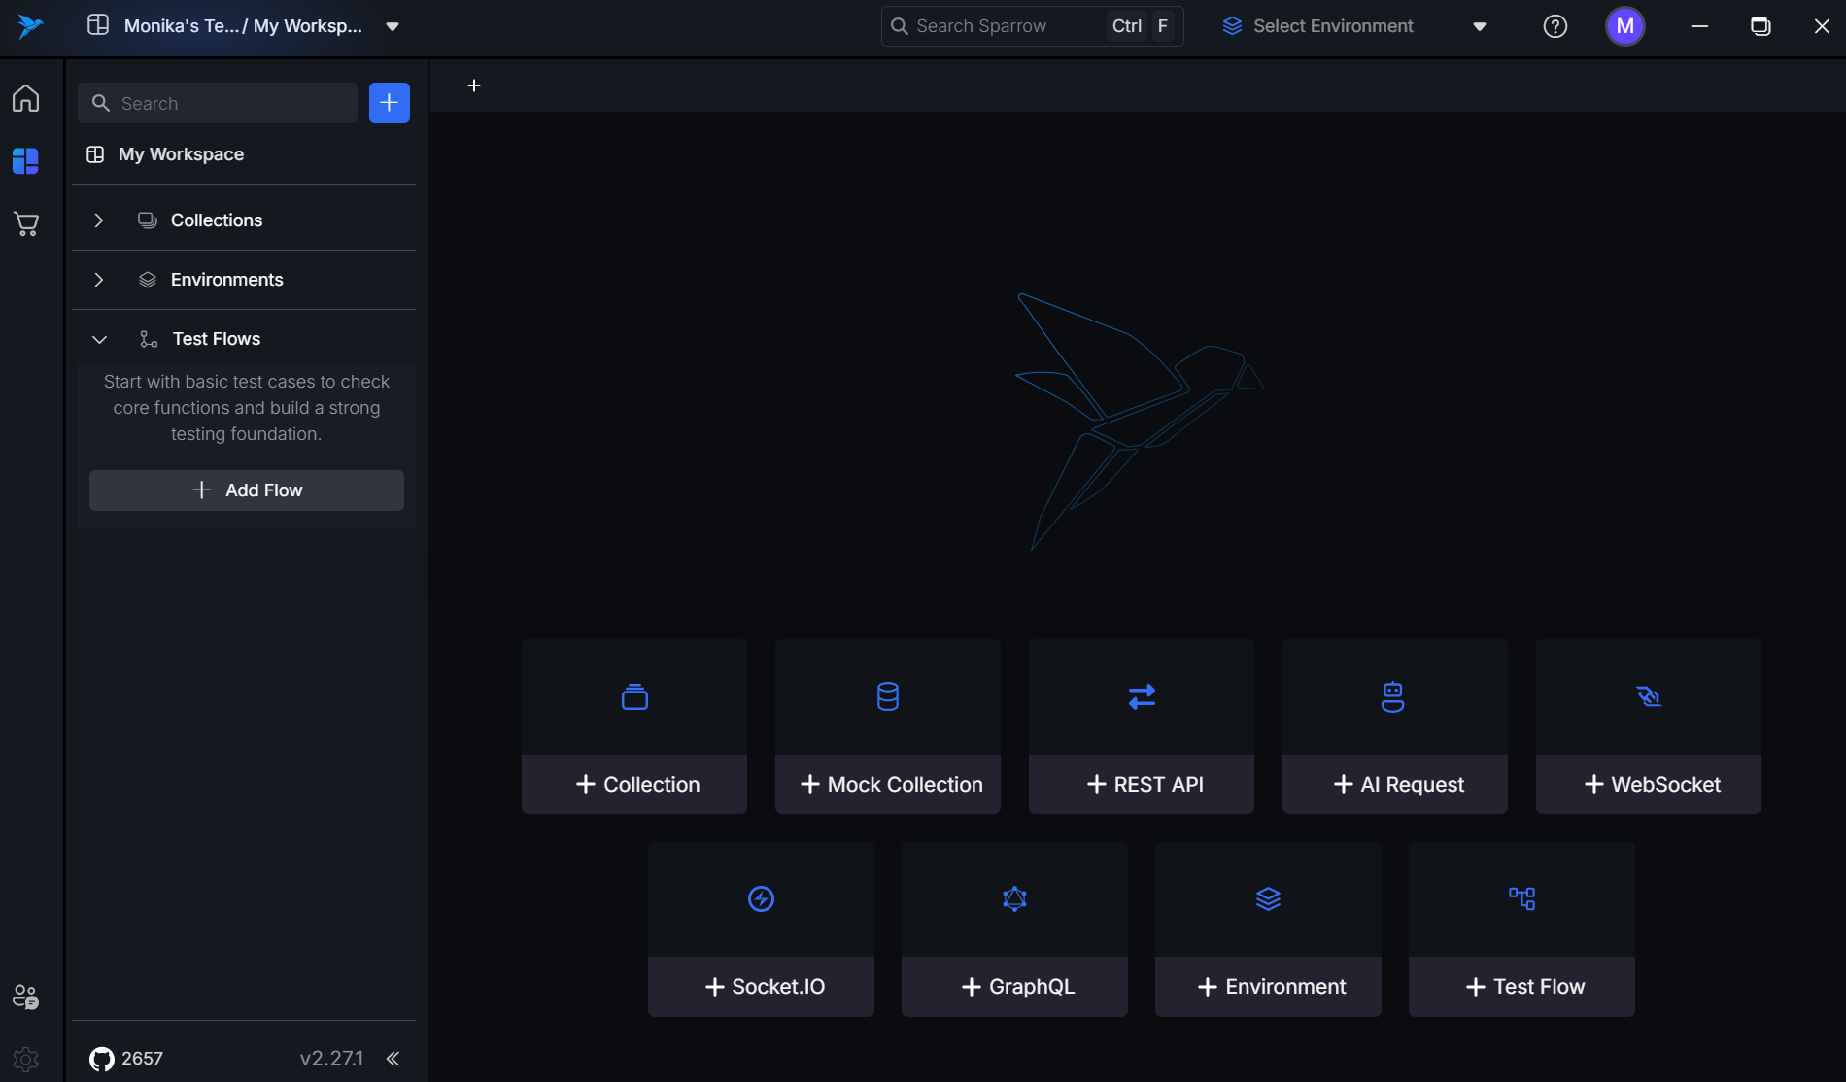Click the Environments layers icon in sidebar
The height and width of the screenshot is (1082, 1846).
pos(148,280)
